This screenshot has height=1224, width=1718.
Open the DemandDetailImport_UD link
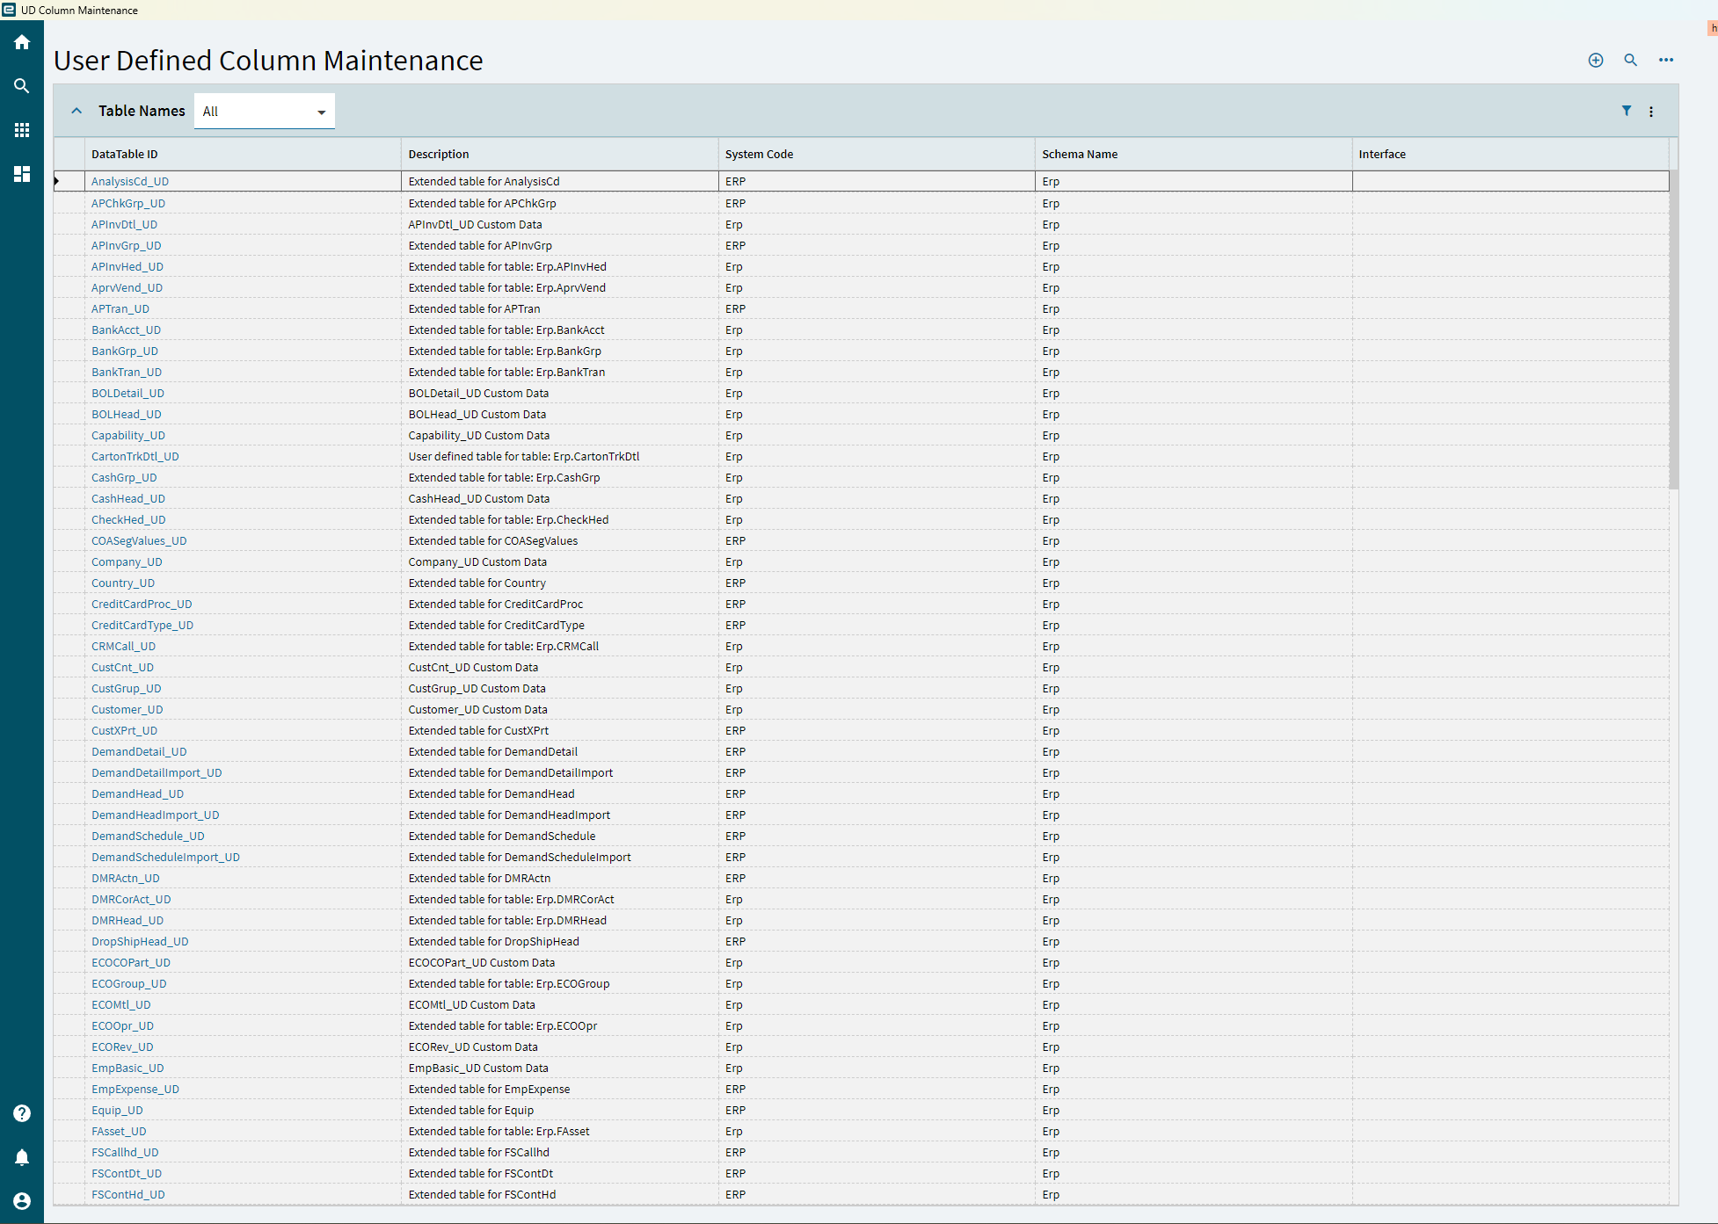click(x=157, y=772)
